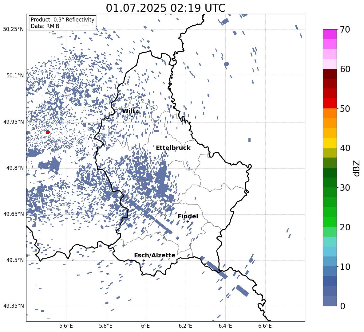Click the 50.1°N latitude label

pyautogui.click(x=15, y=76)
